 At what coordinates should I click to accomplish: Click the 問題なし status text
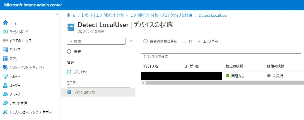[238, 76]
